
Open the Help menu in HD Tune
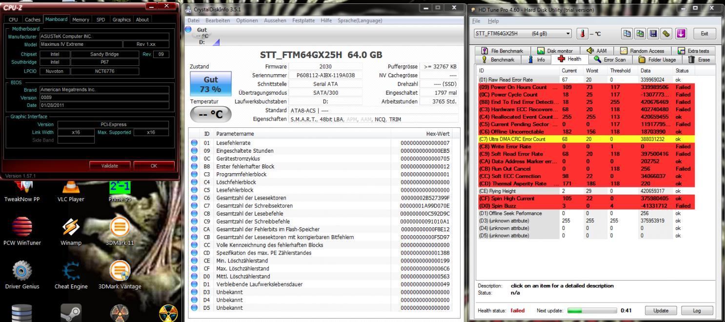point(494,21)
